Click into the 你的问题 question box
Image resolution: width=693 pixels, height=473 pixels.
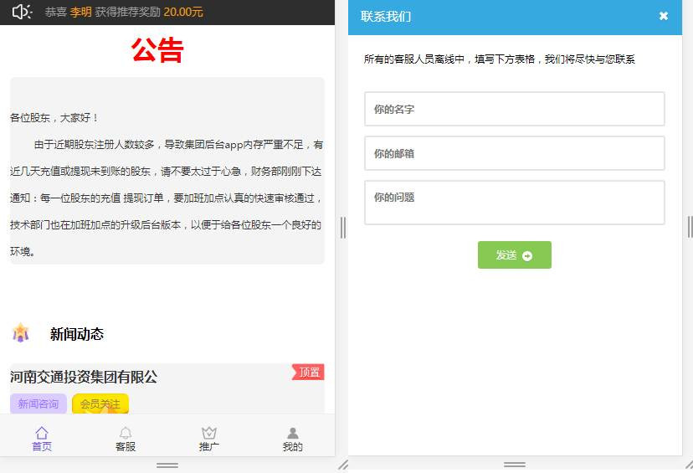click(x=515, y=203)
